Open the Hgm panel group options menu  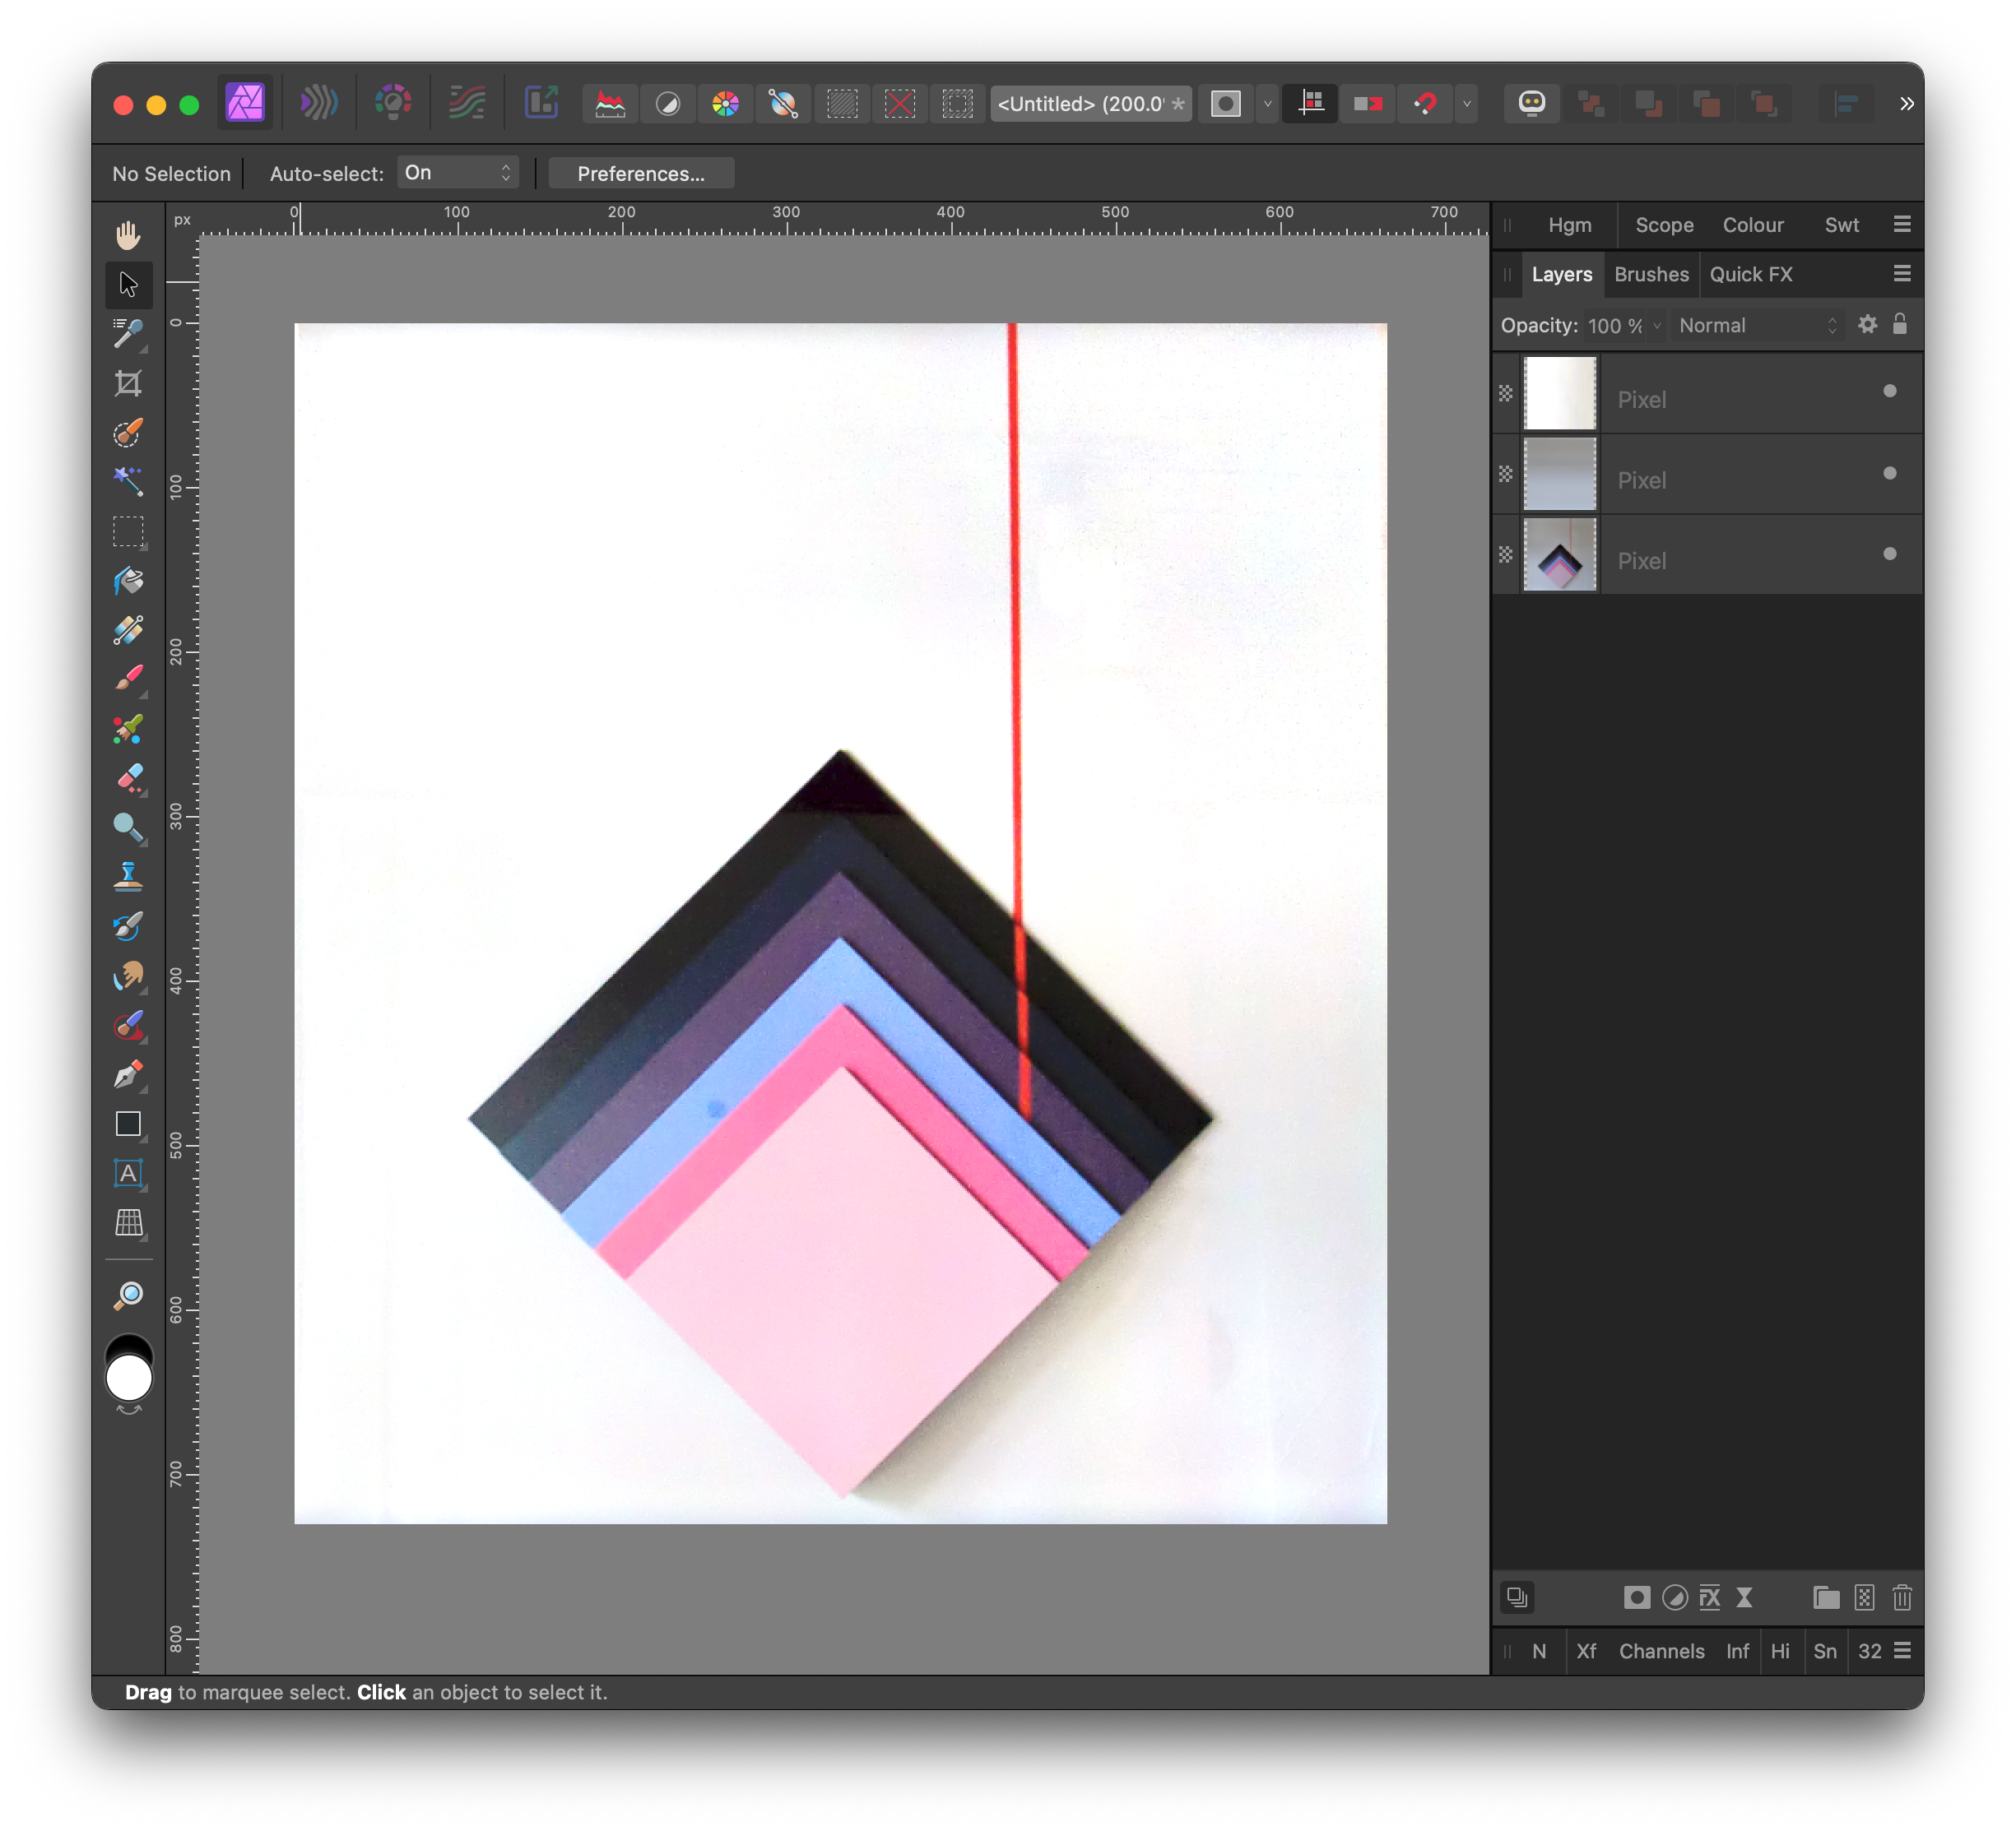click(x=1902, y=225)
